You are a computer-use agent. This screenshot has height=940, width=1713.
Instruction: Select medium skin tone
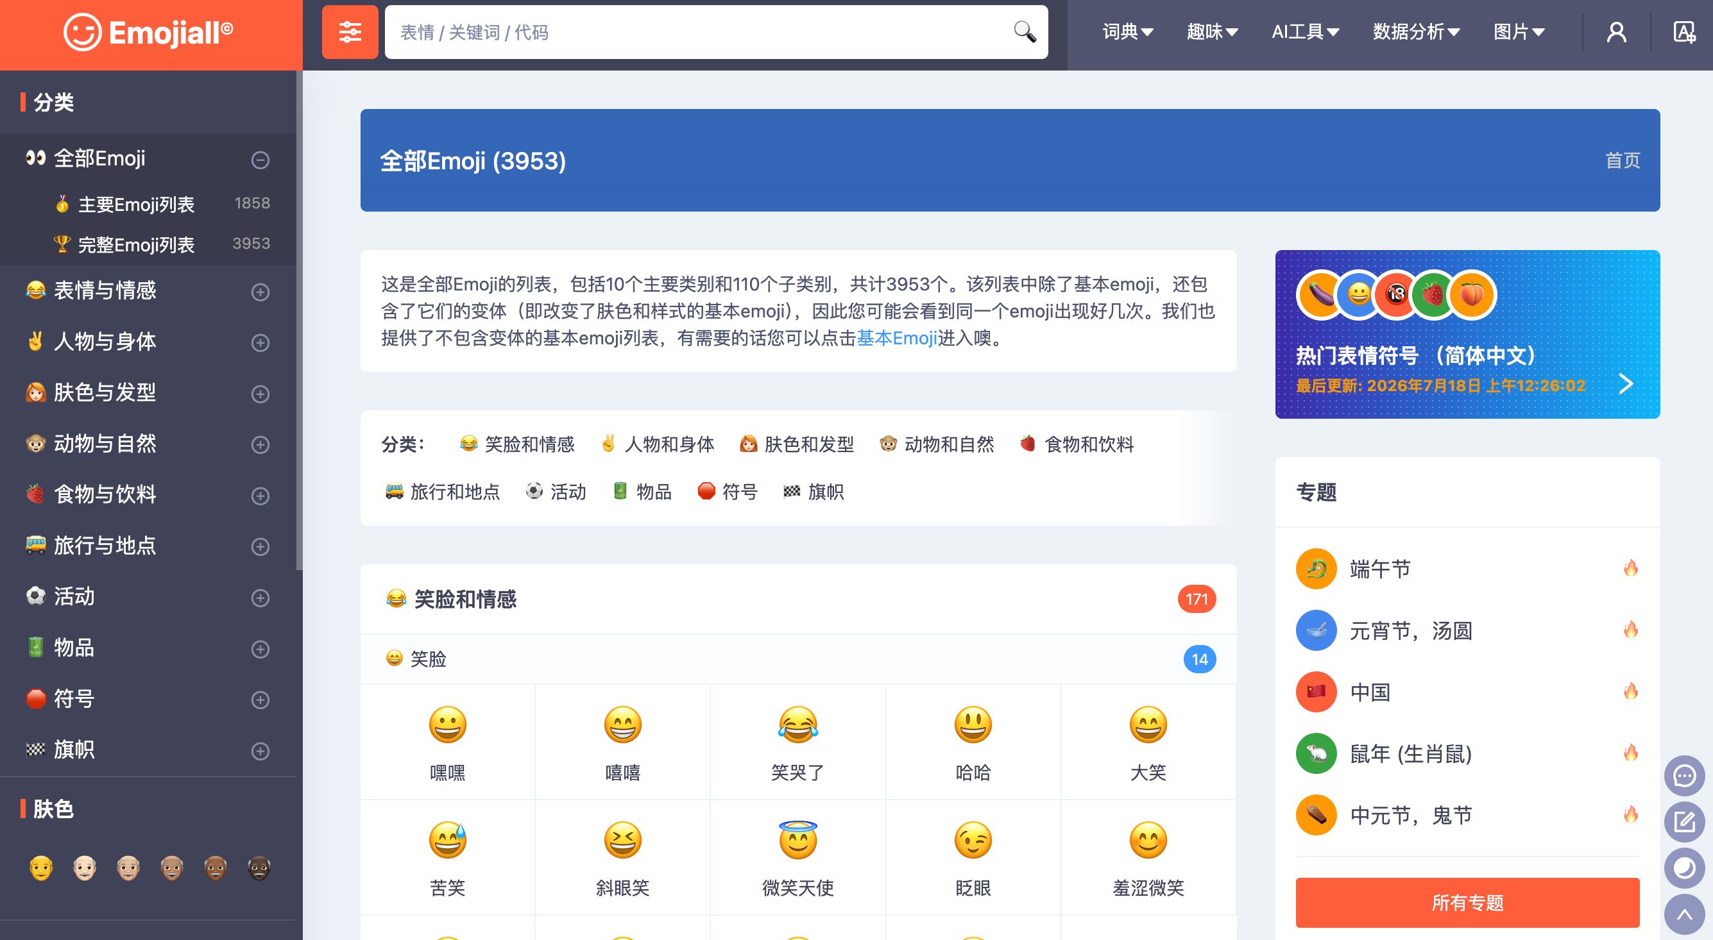pos(171,868)
